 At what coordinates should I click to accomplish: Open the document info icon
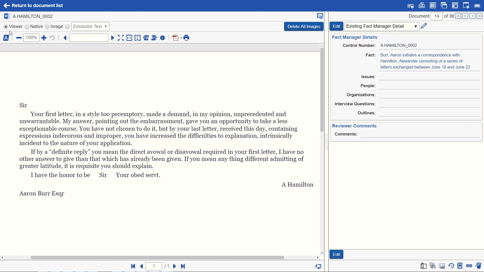(163, 38)
